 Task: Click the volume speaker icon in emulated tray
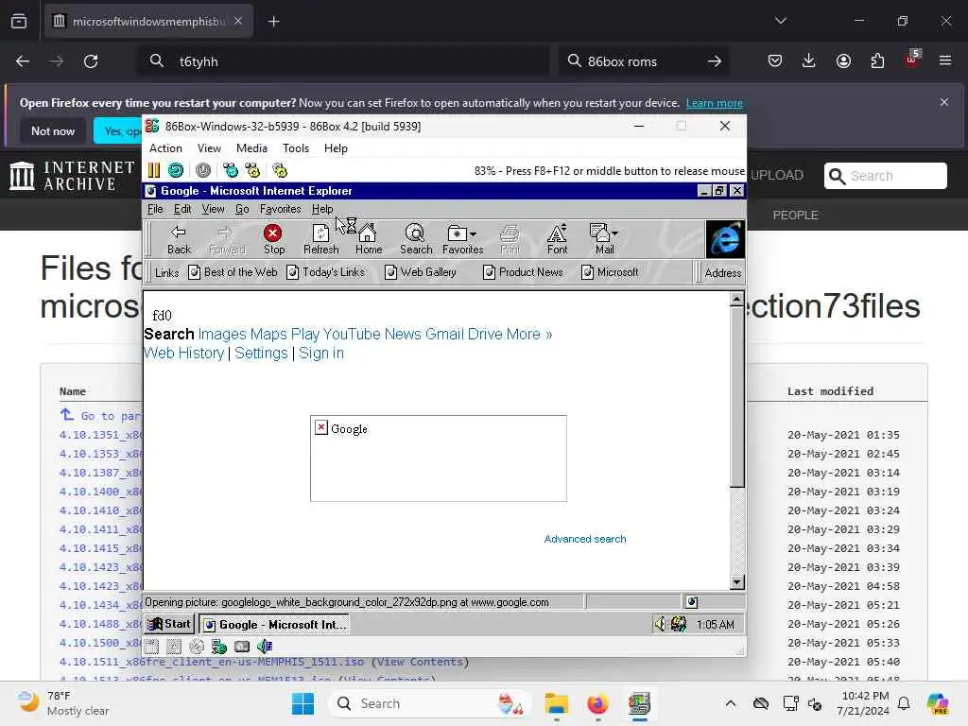pyautogui.click(x=661, y=624)
